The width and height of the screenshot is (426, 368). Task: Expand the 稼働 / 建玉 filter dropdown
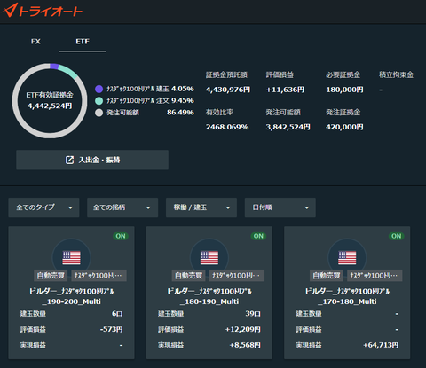[x=201, y=207]
